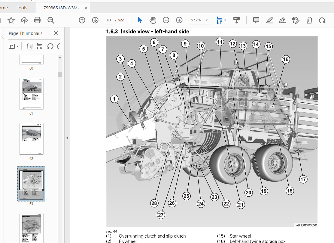The height and width of the screenshot is (243, 334).
Task: Select the highlight text pen tool
Action: point(269,20)
